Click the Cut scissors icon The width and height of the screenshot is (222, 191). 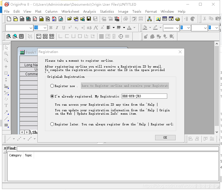pyautogui.click(x=205, y=19)
